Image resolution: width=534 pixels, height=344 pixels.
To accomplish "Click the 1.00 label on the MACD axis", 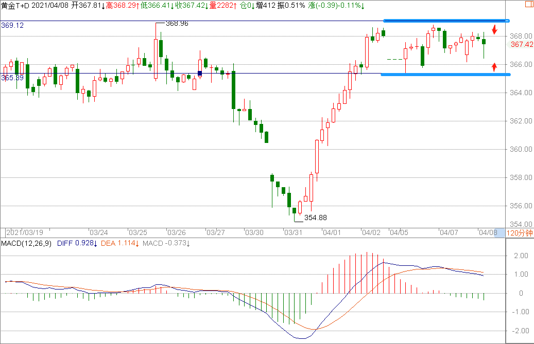I will click(x=521, y=274).
